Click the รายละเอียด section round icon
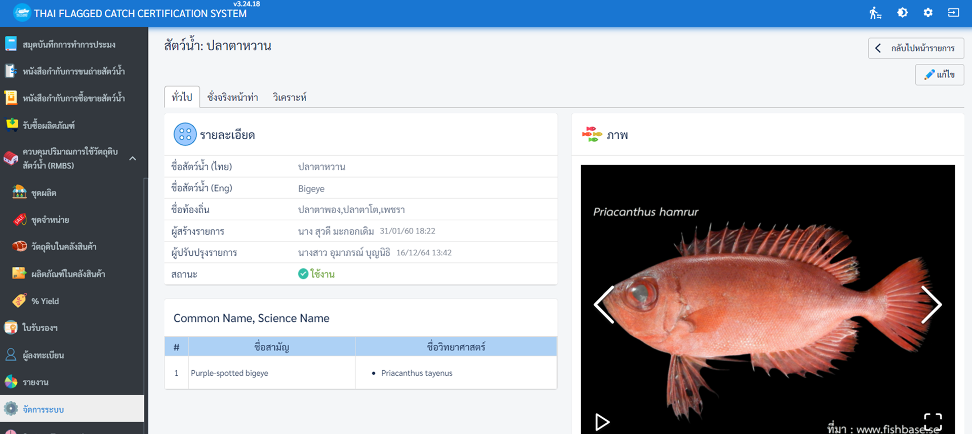 point(185,135)
